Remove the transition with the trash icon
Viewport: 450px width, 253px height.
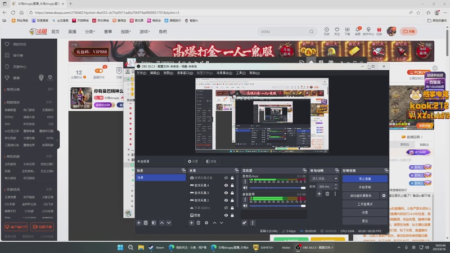327,194
